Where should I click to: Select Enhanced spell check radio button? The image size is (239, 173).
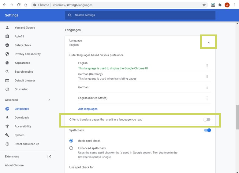[71, 148]
